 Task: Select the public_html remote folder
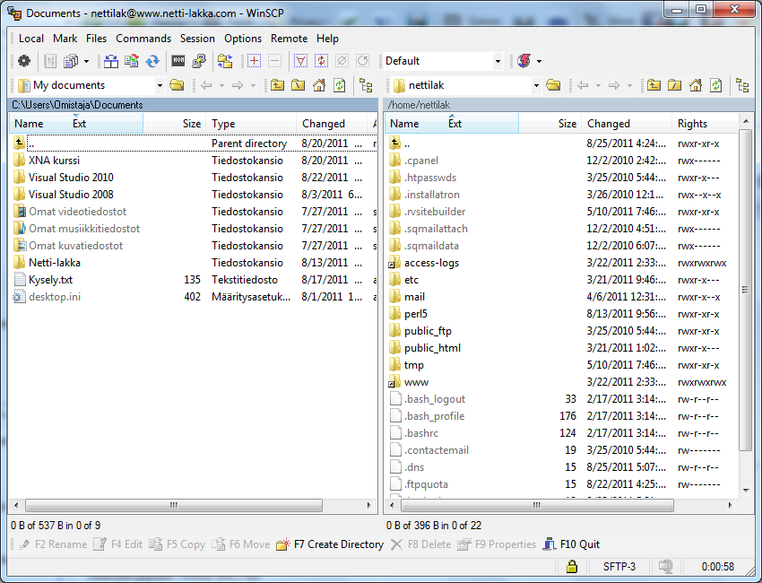(432, 348)
